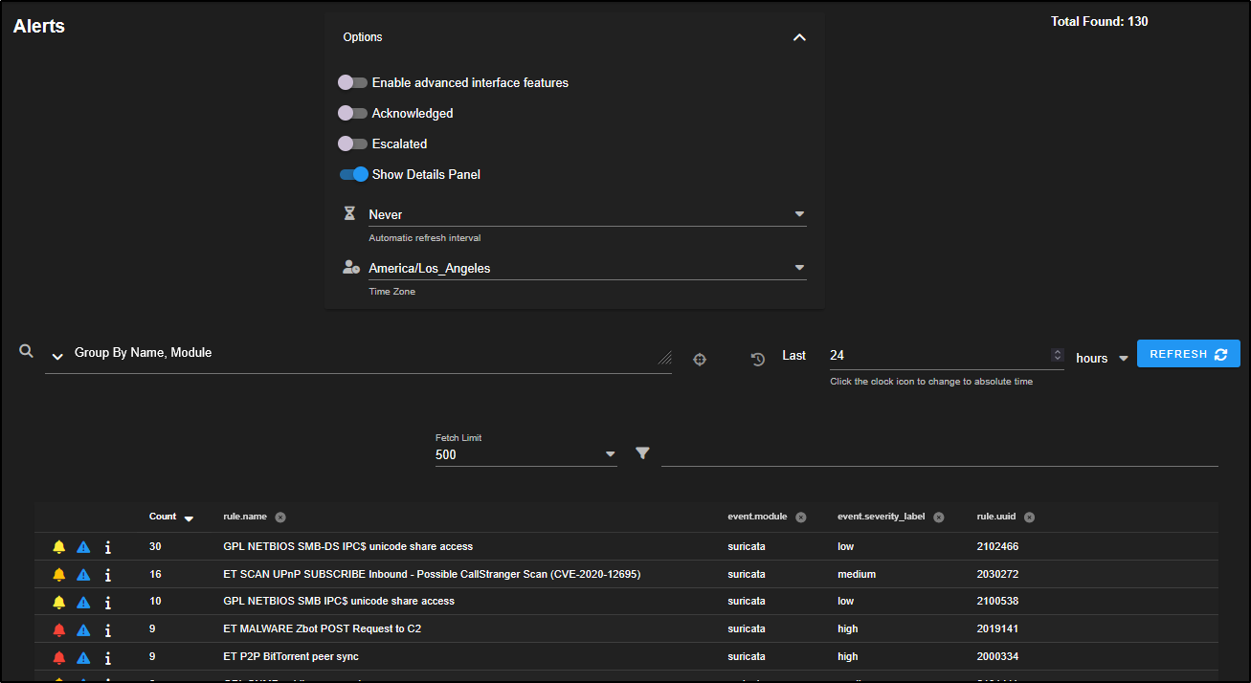This screenshot has height=683, width=1251.
Task: Escalate the BitTorrent peer sync alert
Action: point(83,657)
